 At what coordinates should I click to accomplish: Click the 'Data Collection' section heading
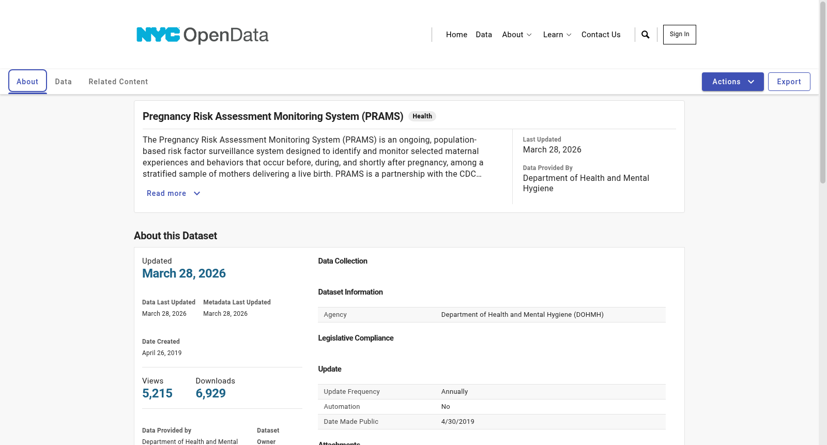343,261
